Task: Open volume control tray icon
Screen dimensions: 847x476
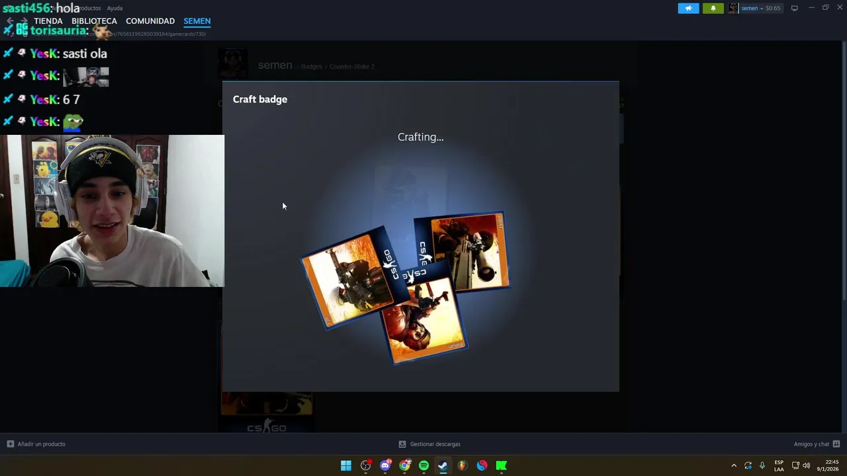Action: point(806,465)
